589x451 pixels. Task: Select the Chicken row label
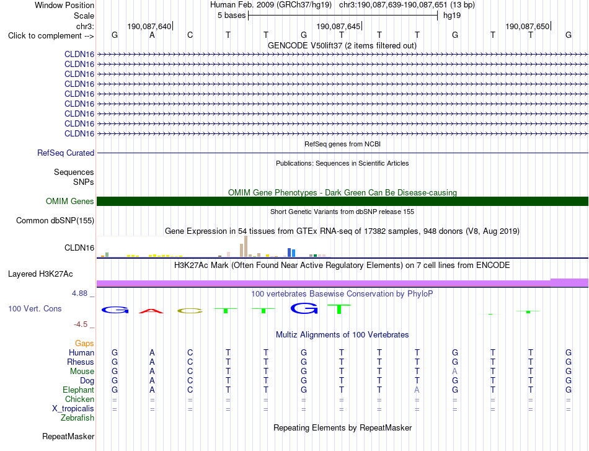click(79, 399)
